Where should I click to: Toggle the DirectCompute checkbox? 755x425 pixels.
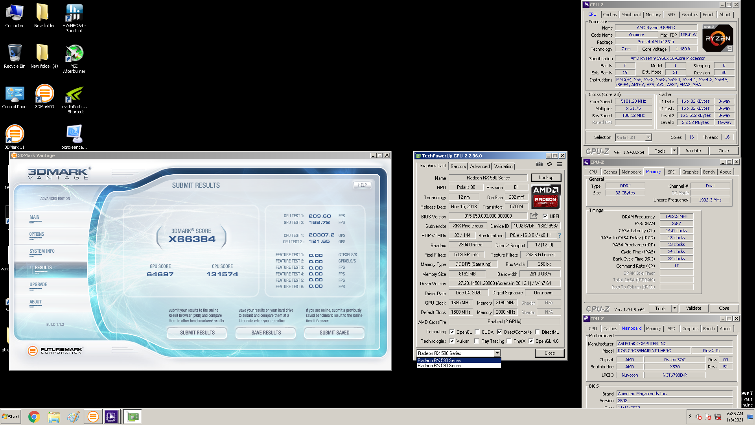499,332
